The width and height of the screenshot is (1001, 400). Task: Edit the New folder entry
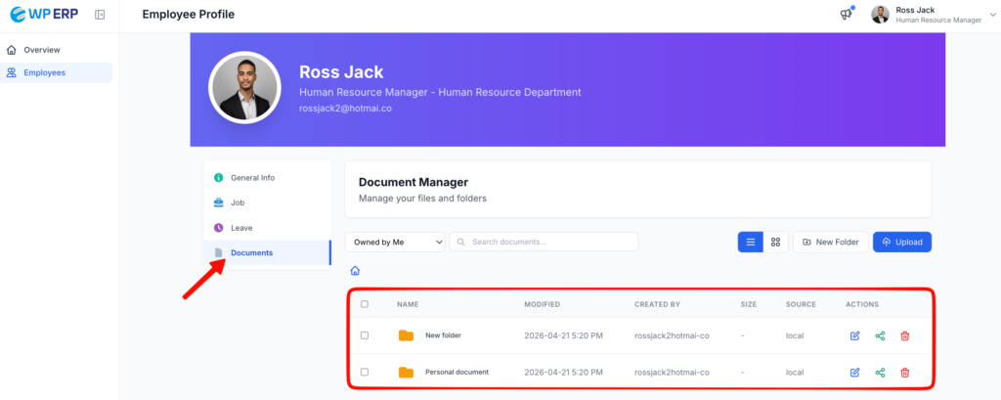[855, 335]
